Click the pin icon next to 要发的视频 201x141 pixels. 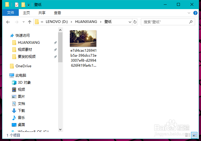click(x=55, y=57)
